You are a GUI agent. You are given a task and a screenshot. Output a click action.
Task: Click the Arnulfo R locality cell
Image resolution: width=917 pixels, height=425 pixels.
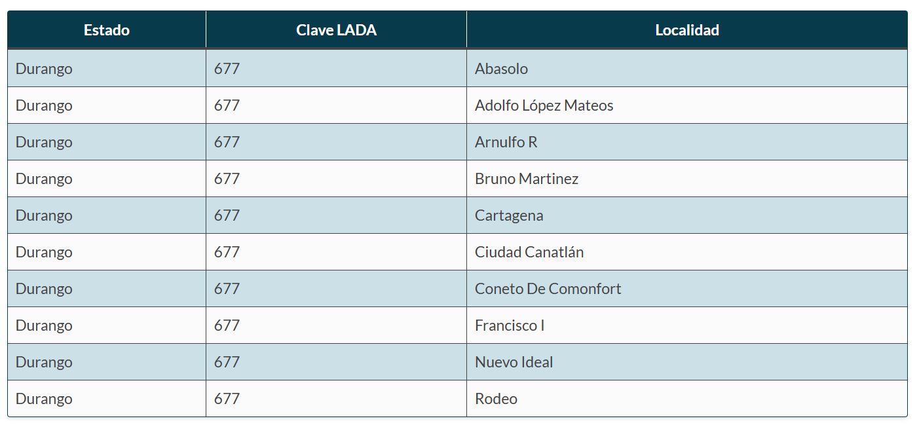pyautogui.click(x=506, y=142)
